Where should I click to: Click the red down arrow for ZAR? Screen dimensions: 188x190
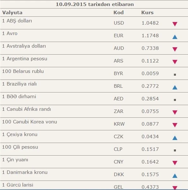175,112
